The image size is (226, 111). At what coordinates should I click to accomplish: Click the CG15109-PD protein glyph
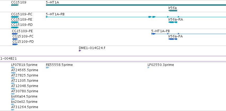(15, 44)
